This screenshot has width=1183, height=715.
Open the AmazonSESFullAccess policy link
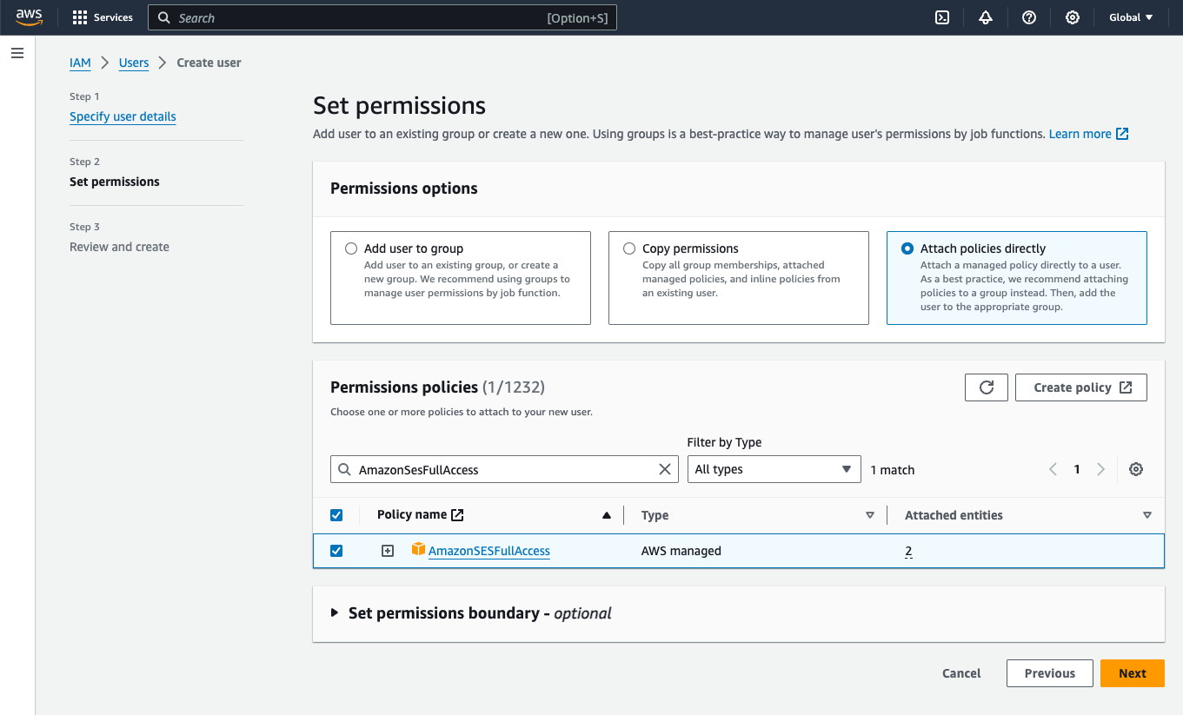(x=489, y=551)
